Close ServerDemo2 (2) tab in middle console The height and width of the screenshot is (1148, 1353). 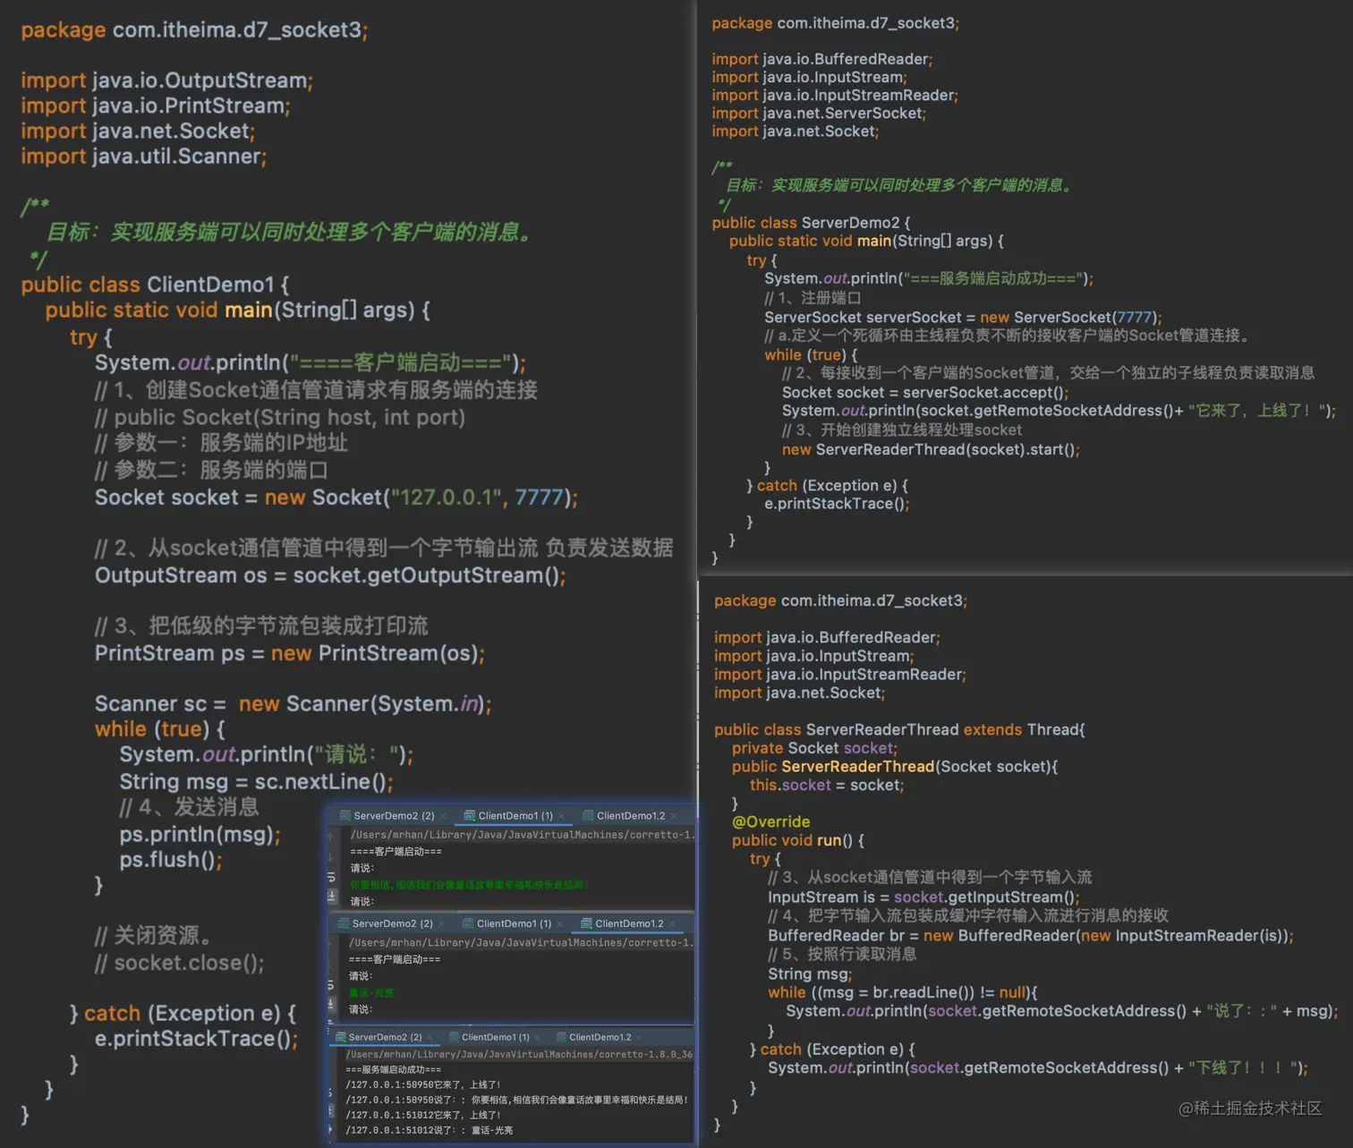tap(442, 924)
